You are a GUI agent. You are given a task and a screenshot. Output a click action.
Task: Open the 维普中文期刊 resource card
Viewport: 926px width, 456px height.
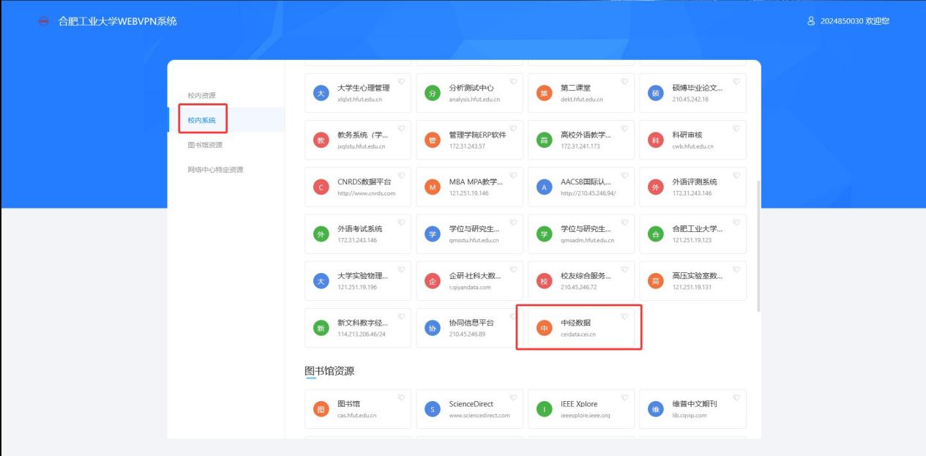(x=692, y=409)
